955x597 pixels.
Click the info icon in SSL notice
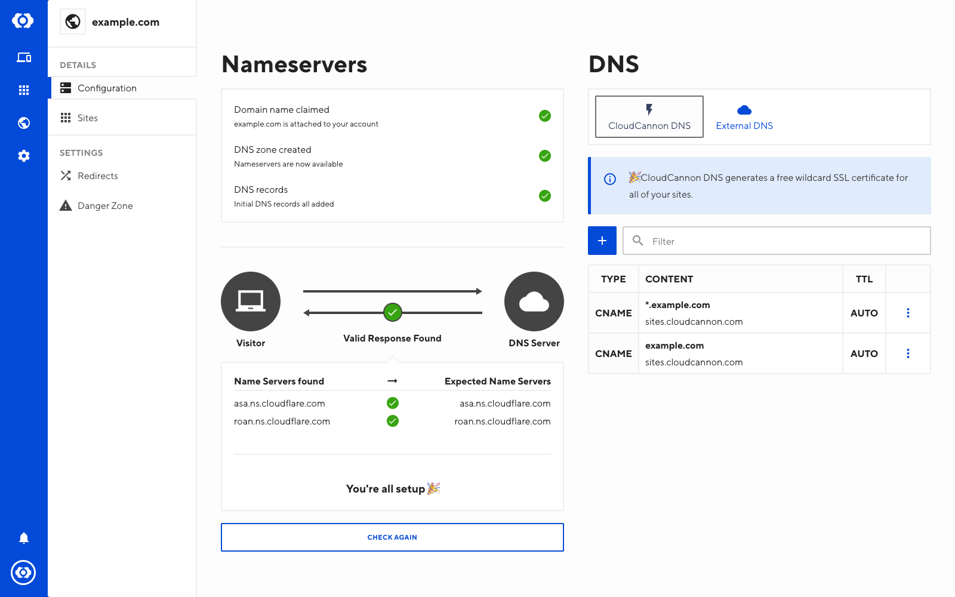tap(610, 179)
